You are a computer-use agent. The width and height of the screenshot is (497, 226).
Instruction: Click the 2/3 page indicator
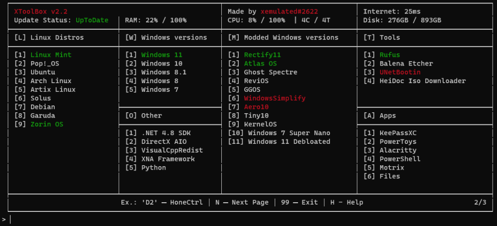pyautogui.click(x=480, y=202)
